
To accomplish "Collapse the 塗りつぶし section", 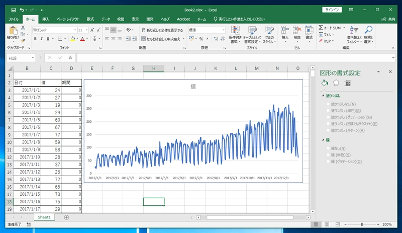I will [323, 96].
